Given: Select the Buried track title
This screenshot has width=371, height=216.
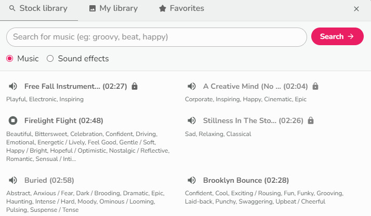Looking at the screenshot, I should (x=49, y=180).
